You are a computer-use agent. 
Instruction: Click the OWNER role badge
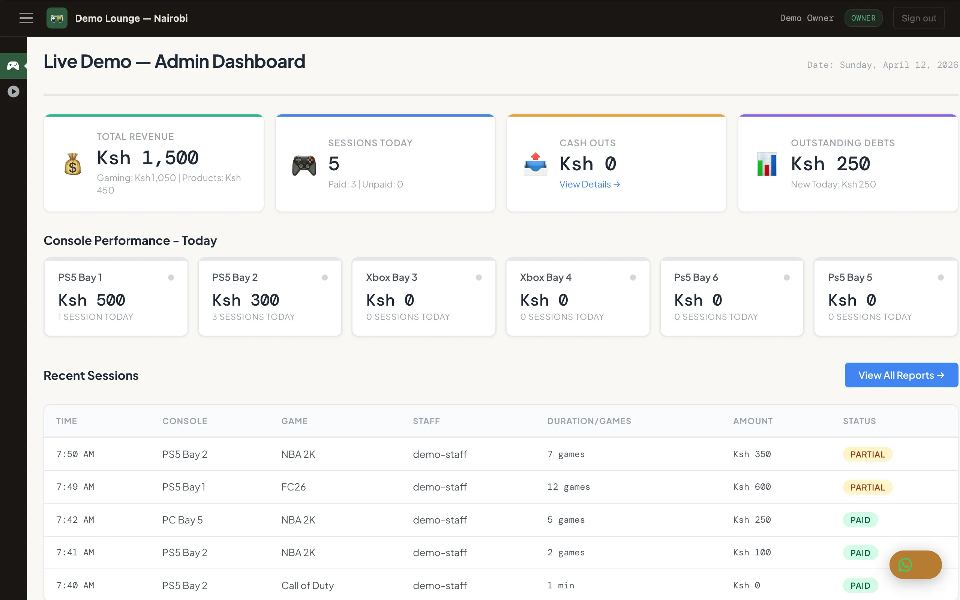click(x=863, y=18)
